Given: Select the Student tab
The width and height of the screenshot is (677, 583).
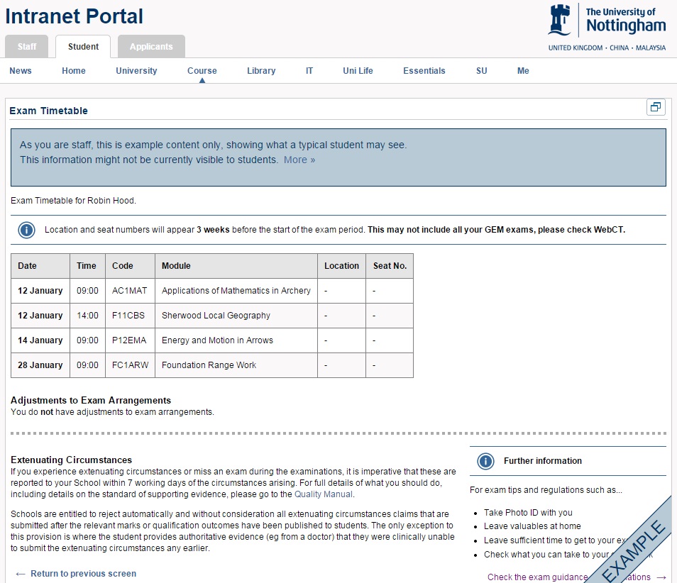Looking at the screenshot, I should [83, 47].
